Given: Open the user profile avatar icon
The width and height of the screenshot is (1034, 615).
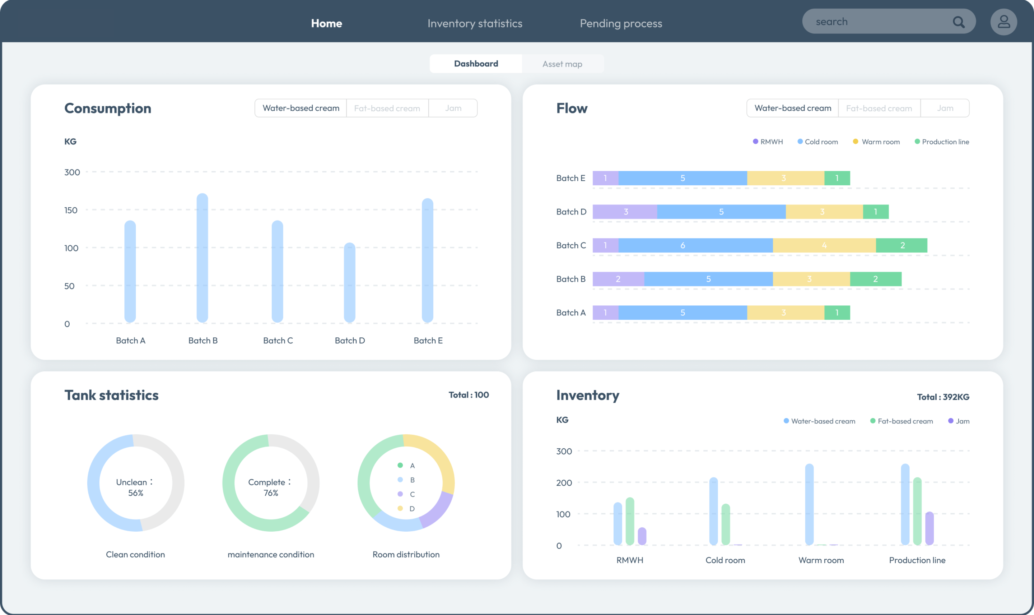Looking at the screenshot, I should 1004,22.
